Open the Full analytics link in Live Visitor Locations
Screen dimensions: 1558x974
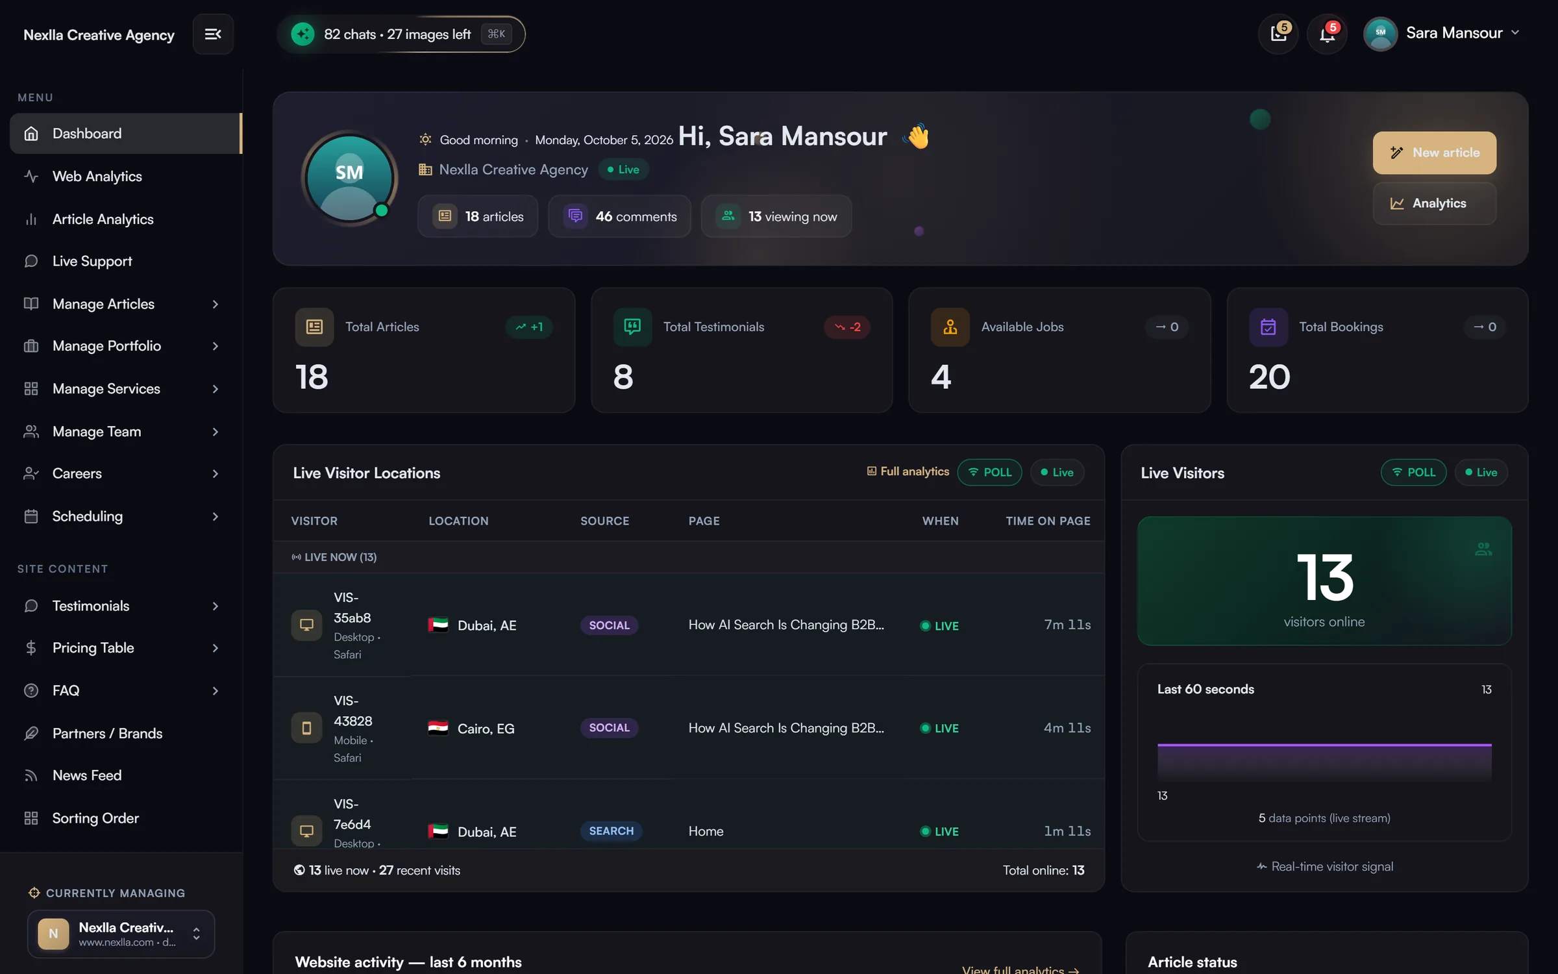[x=908, y=471]
